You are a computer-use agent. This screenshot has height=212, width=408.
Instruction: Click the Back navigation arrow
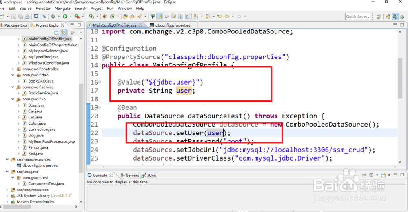tap(227, 16)
